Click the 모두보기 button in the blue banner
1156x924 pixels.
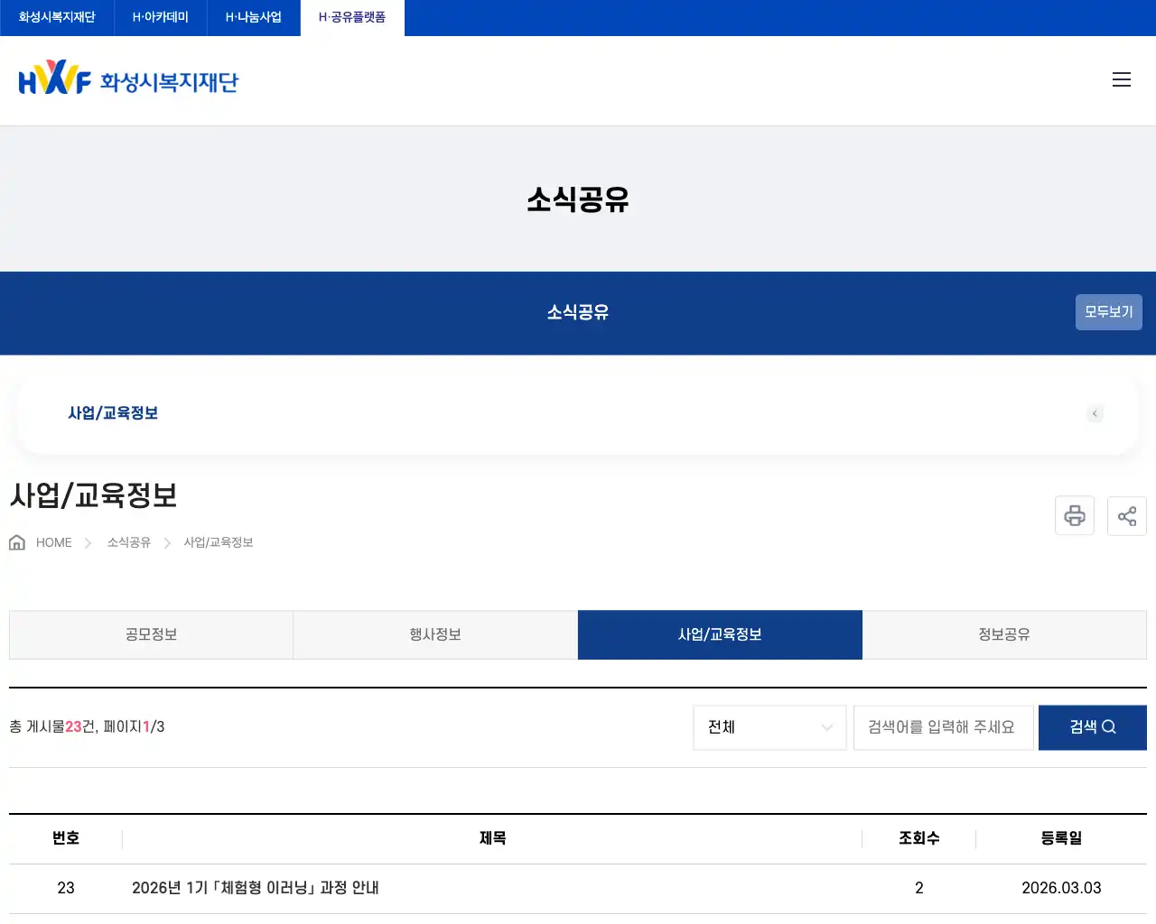(x=1109, y=311)
